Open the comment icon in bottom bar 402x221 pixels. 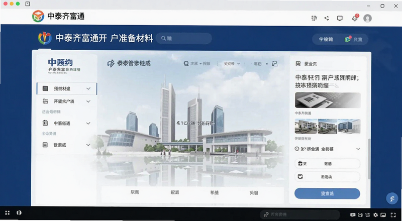(x=353, y=215)
